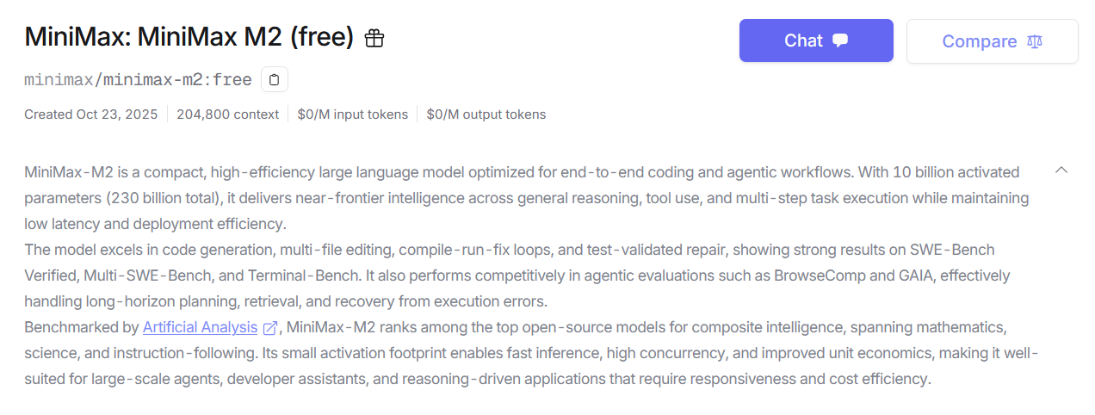
Task: Copy the model slug with the clipboard icon
Action: [274, 80]
